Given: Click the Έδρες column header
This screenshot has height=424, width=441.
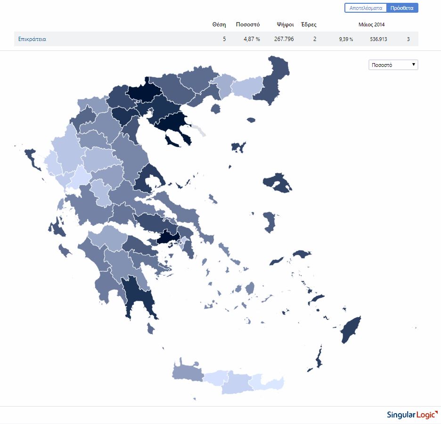Looking at the screenshot, I should (x=309, y=24).
